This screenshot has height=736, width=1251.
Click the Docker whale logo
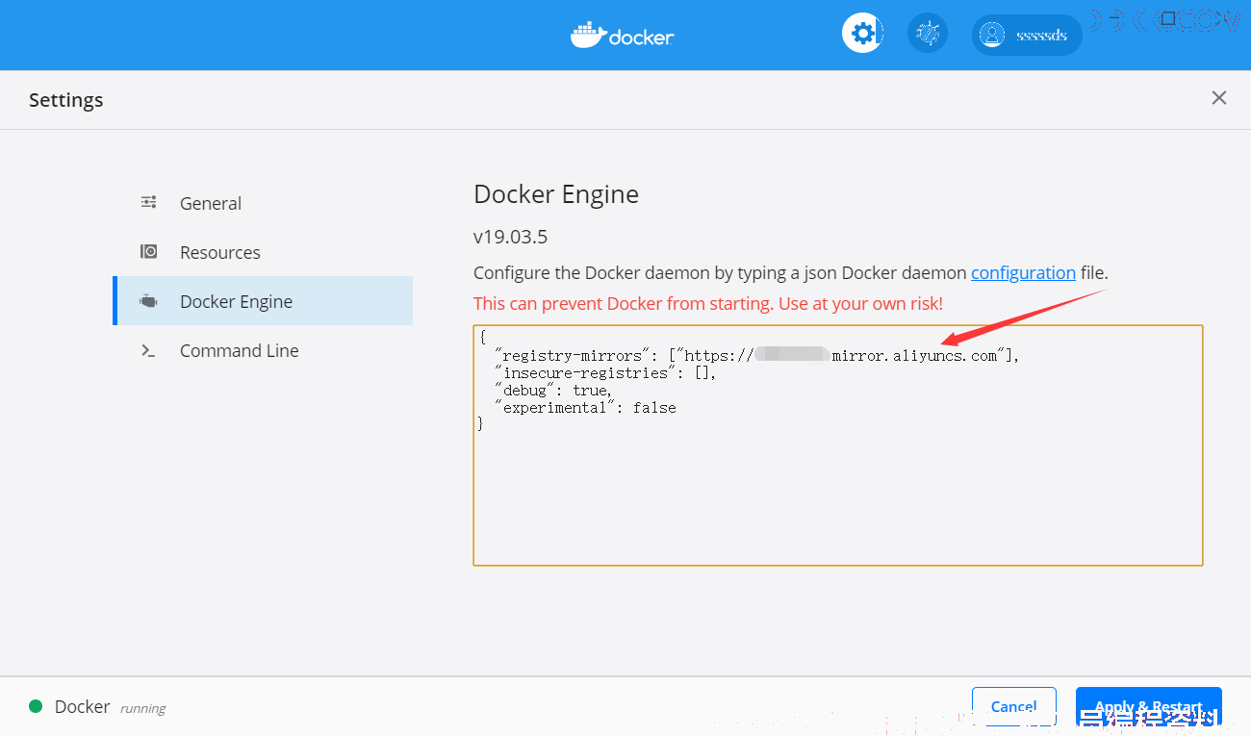[x=622, y=36]
